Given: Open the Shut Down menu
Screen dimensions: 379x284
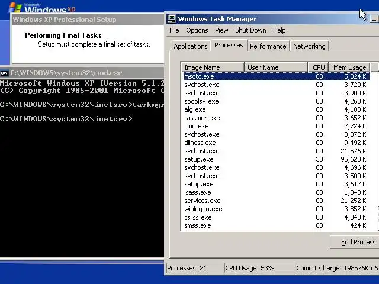Looking at the screenshot, I should point(250,30).
